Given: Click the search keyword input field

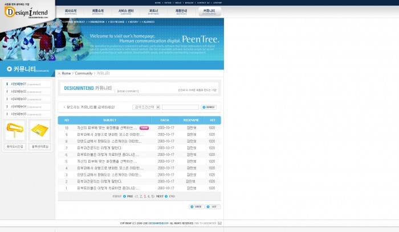Looking at the screenshot, I should tap(180, 107).
